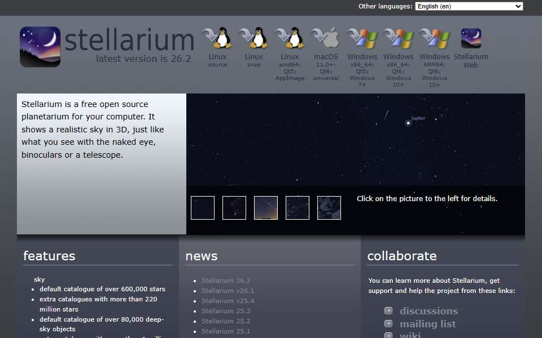Click the 'stellarium' title text
Image resolution: width=542 pixels, height=338 pixels.
129,40
